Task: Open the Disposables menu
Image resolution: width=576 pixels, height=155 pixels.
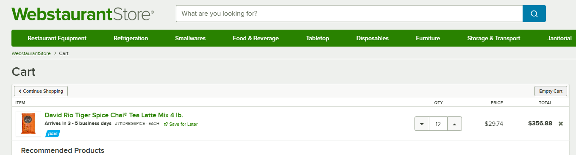Action: [x=373, y=38]
